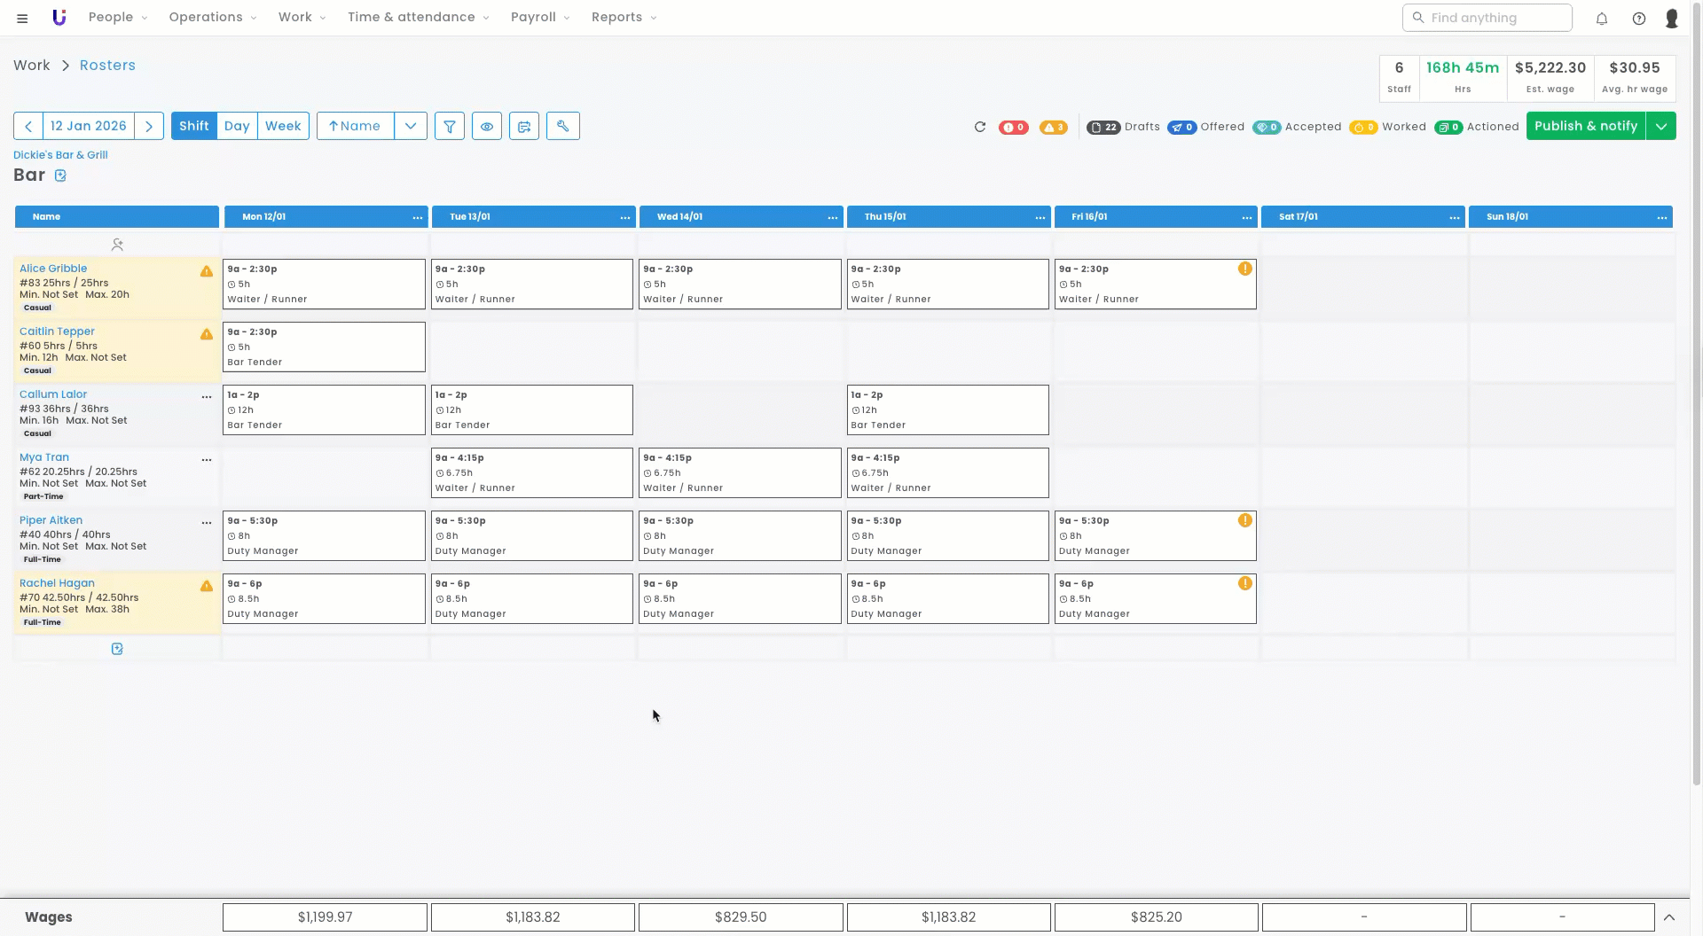Click the hamburger menu icon
This screenshot has height=936, width=1703.
(x=22, y=18)
